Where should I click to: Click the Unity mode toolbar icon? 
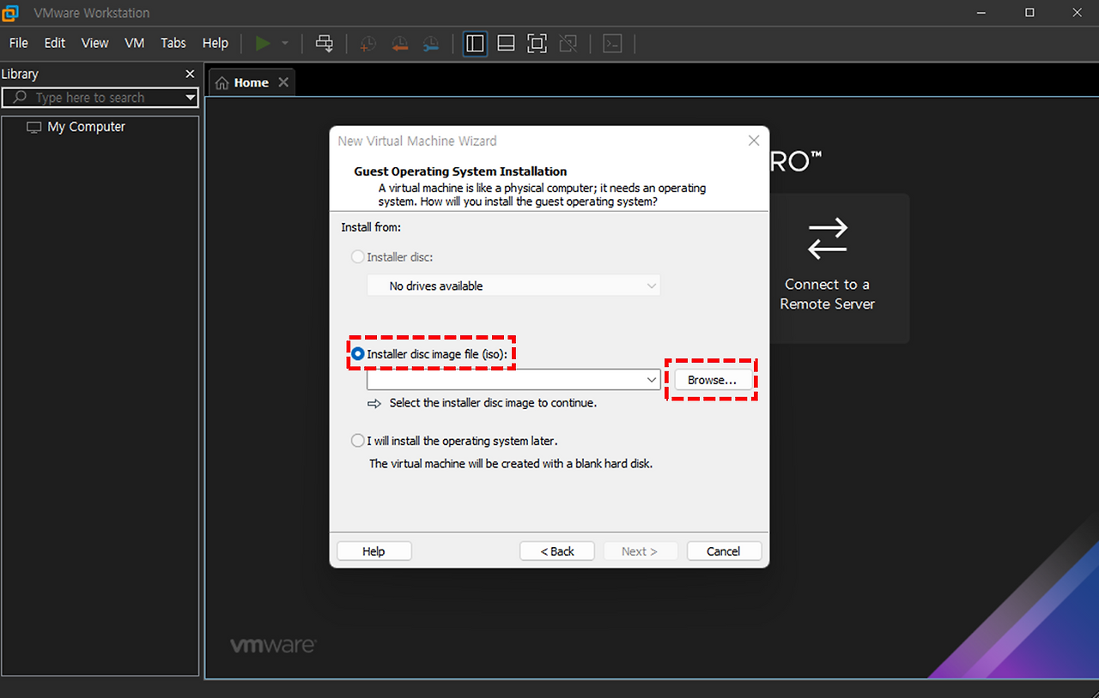pyautogui.click(x=568, y=44)
